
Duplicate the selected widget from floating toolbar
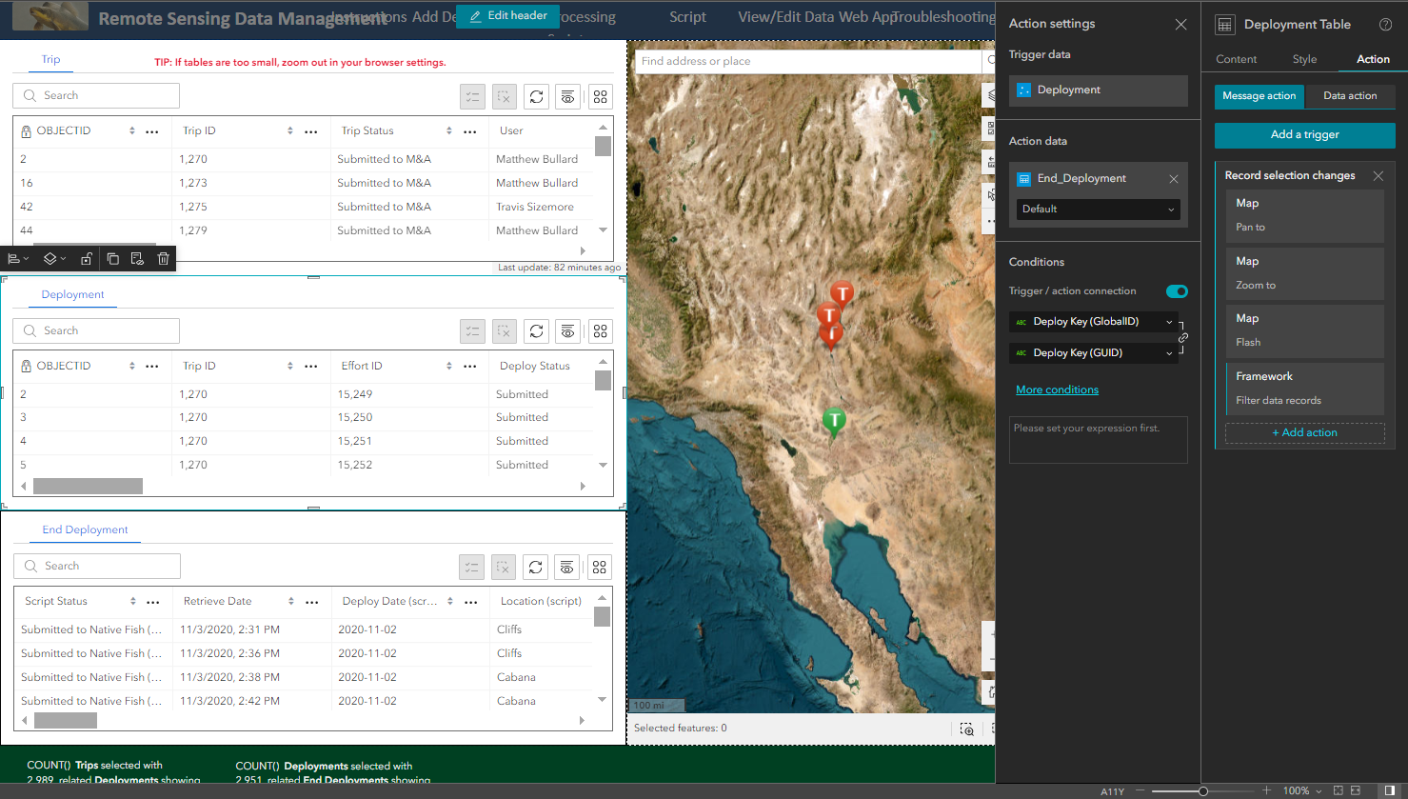112,258
